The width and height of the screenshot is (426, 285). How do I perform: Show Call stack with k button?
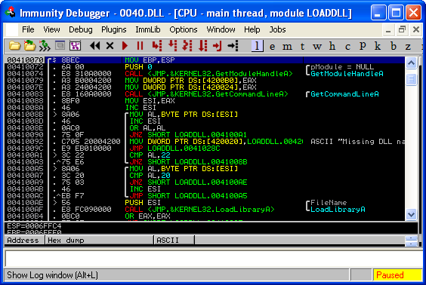378,46
